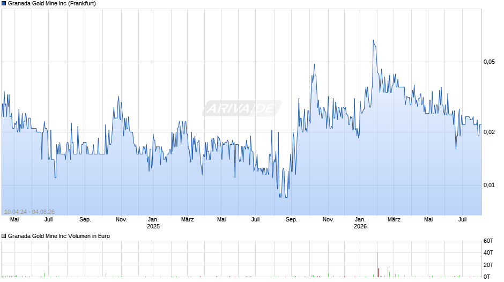Click the date range text '10.04.24 - 04.08.26'
The height and width of the screenshot is (282, 504).
pyautogui.click(x=29, y=212)
